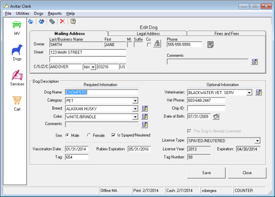Open the Reports menu
This screenshot has width=275, height=197.
click(54, 13)
